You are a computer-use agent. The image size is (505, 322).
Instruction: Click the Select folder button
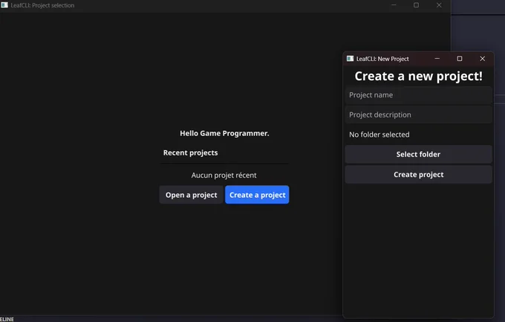[x=418, y=154]
